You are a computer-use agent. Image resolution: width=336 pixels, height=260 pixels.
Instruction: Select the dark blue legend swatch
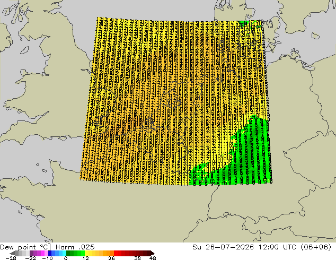click(50, 253)
